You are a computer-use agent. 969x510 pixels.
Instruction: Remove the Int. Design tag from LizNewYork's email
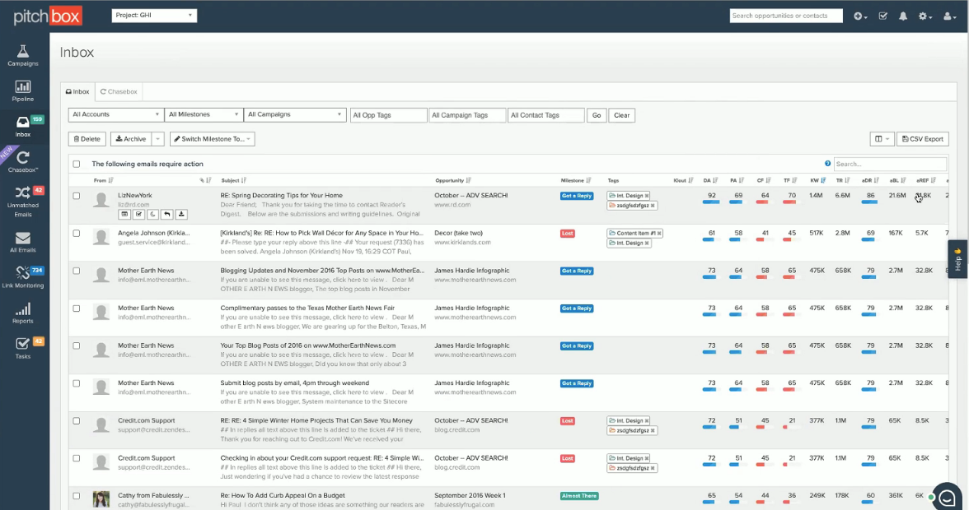point(645,195)
